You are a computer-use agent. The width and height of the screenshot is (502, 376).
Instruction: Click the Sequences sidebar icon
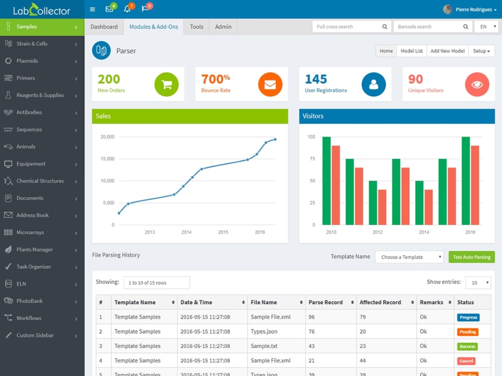(x=9, y=129)
